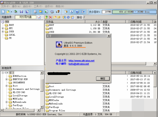
Task: Open the 启动(B) menu
Action: (x=27, y=6)
